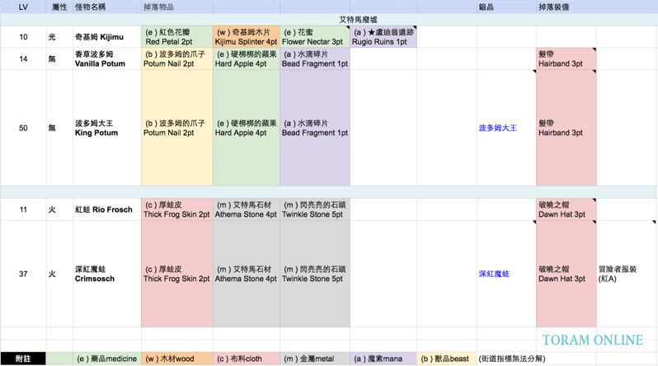Select Twinkle Stone 5pt in Crimsosch row
Image resolution: width=658 pixels, height=366 pixels.
(315, 274)
